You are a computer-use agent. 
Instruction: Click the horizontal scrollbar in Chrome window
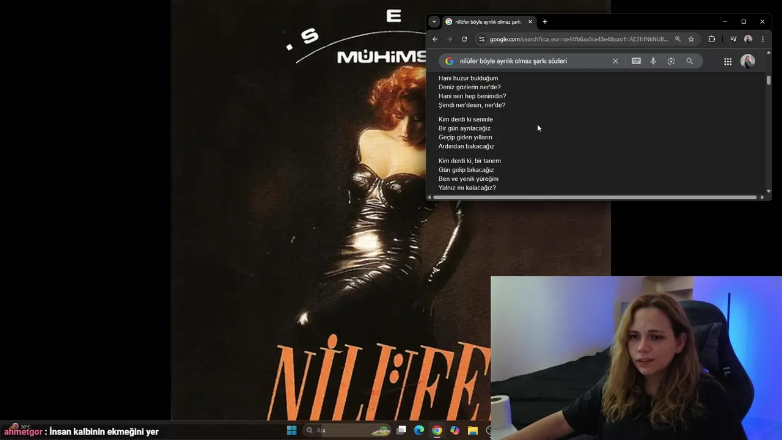coord(596,197)
